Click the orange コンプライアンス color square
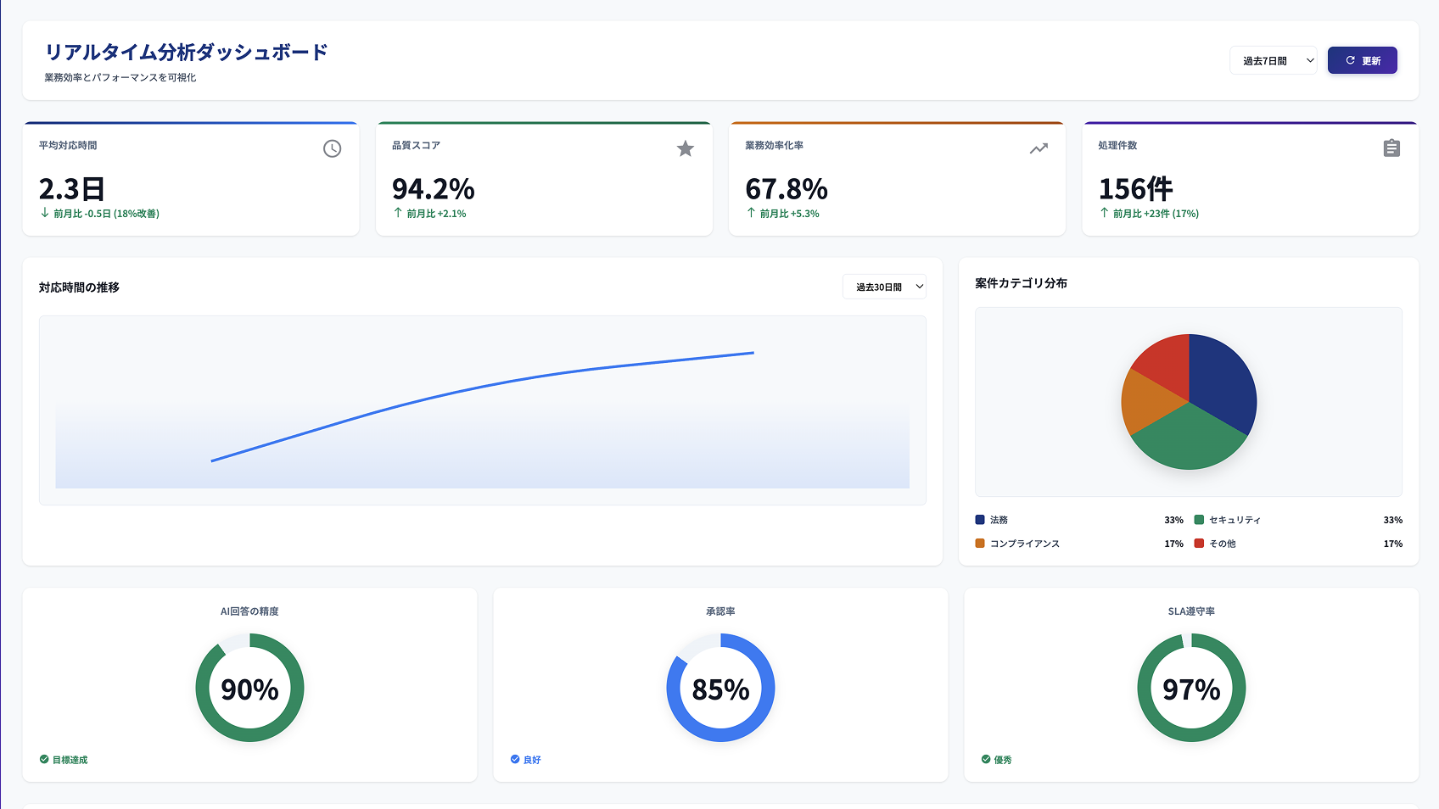The height and width of the screenshot is (809, 1439). [x=977, y=544]
